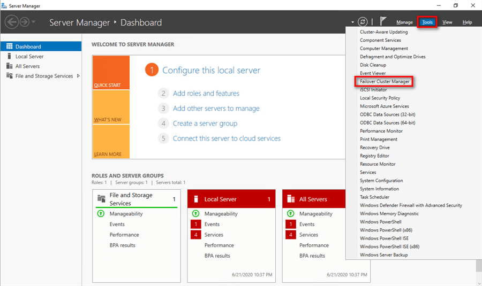Screen dimensions: 482x286
Task: Click the Add roles and features link
Action: click(206, 94)
